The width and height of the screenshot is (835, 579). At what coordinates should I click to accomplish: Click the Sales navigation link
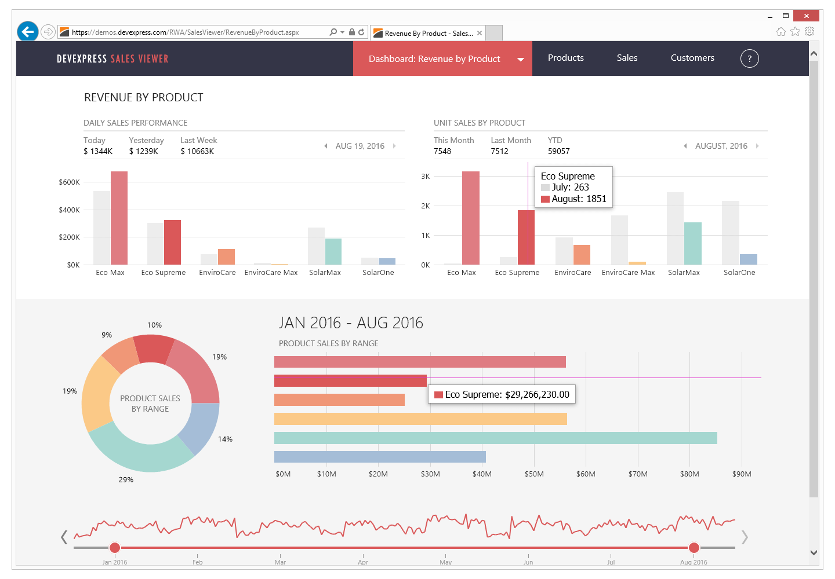[627, 58]
